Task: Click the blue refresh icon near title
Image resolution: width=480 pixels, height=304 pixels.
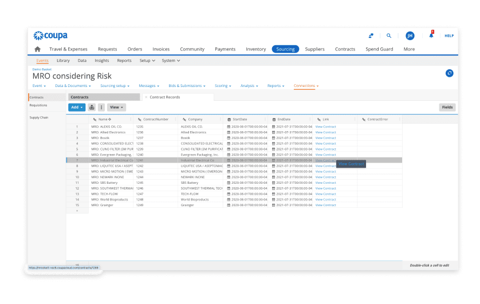Action: pyautogui.click(x=450, y=73)
